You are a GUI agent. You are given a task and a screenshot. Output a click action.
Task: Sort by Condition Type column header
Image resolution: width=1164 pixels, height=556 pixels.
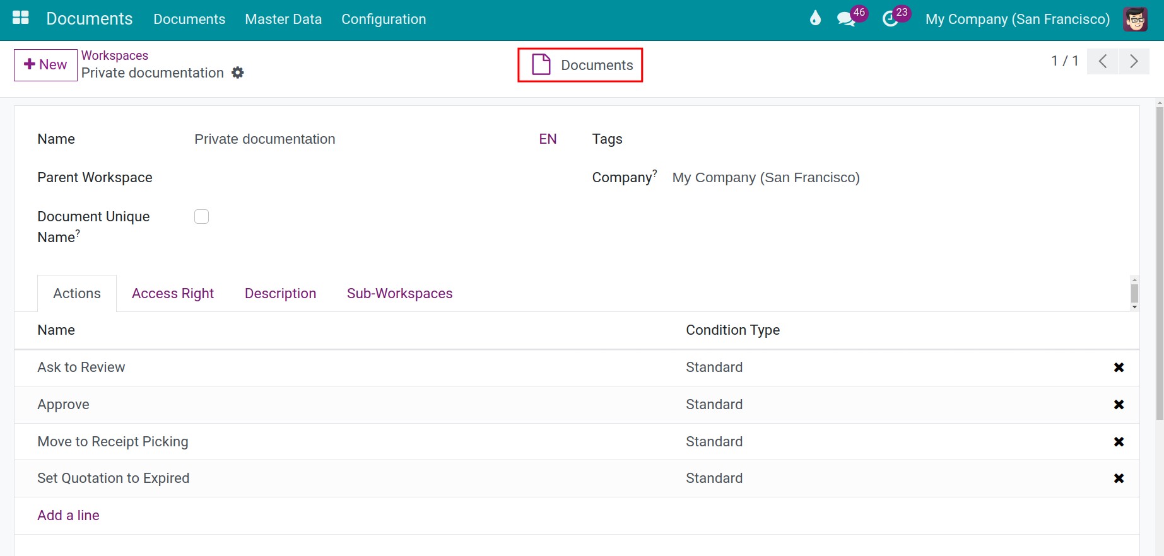tap(732, 330)
